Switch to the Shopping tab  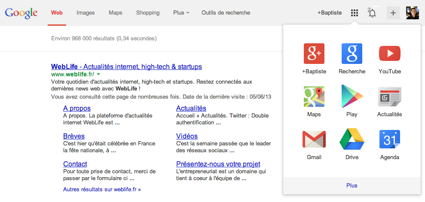[x=148, y=13]
